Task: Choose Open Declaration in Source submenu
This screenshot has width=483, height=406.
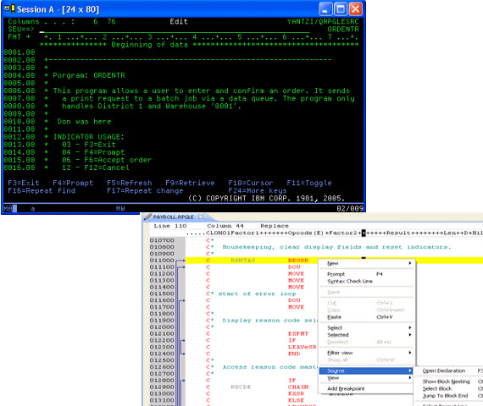Action: [x=449, y=370]
